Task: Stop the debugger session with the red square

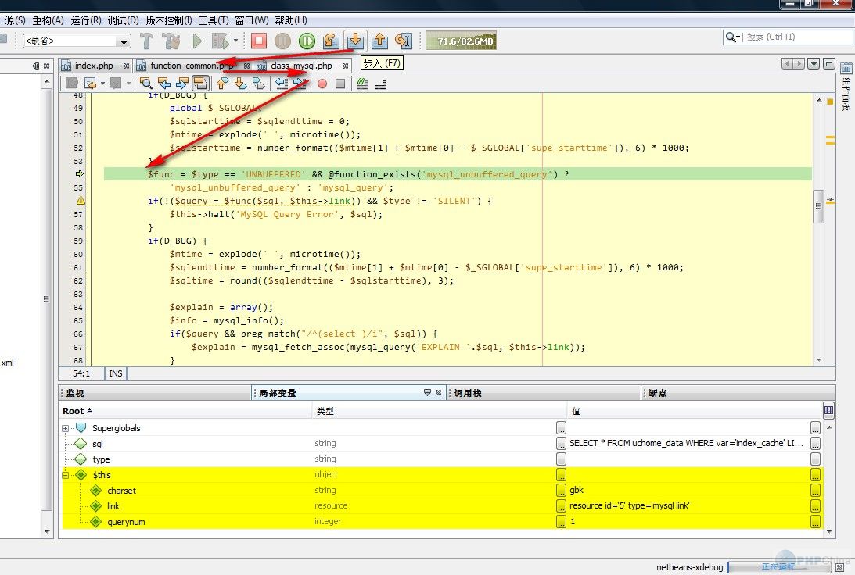Action: (259, 41)
